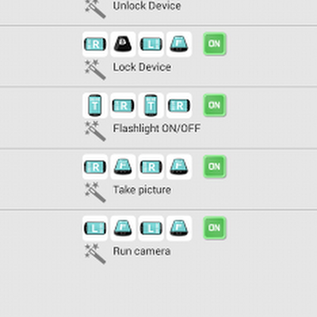Select the L tilt icon in Lock Device row
This screenshot has height=317, width=317.
coord(151,44)
